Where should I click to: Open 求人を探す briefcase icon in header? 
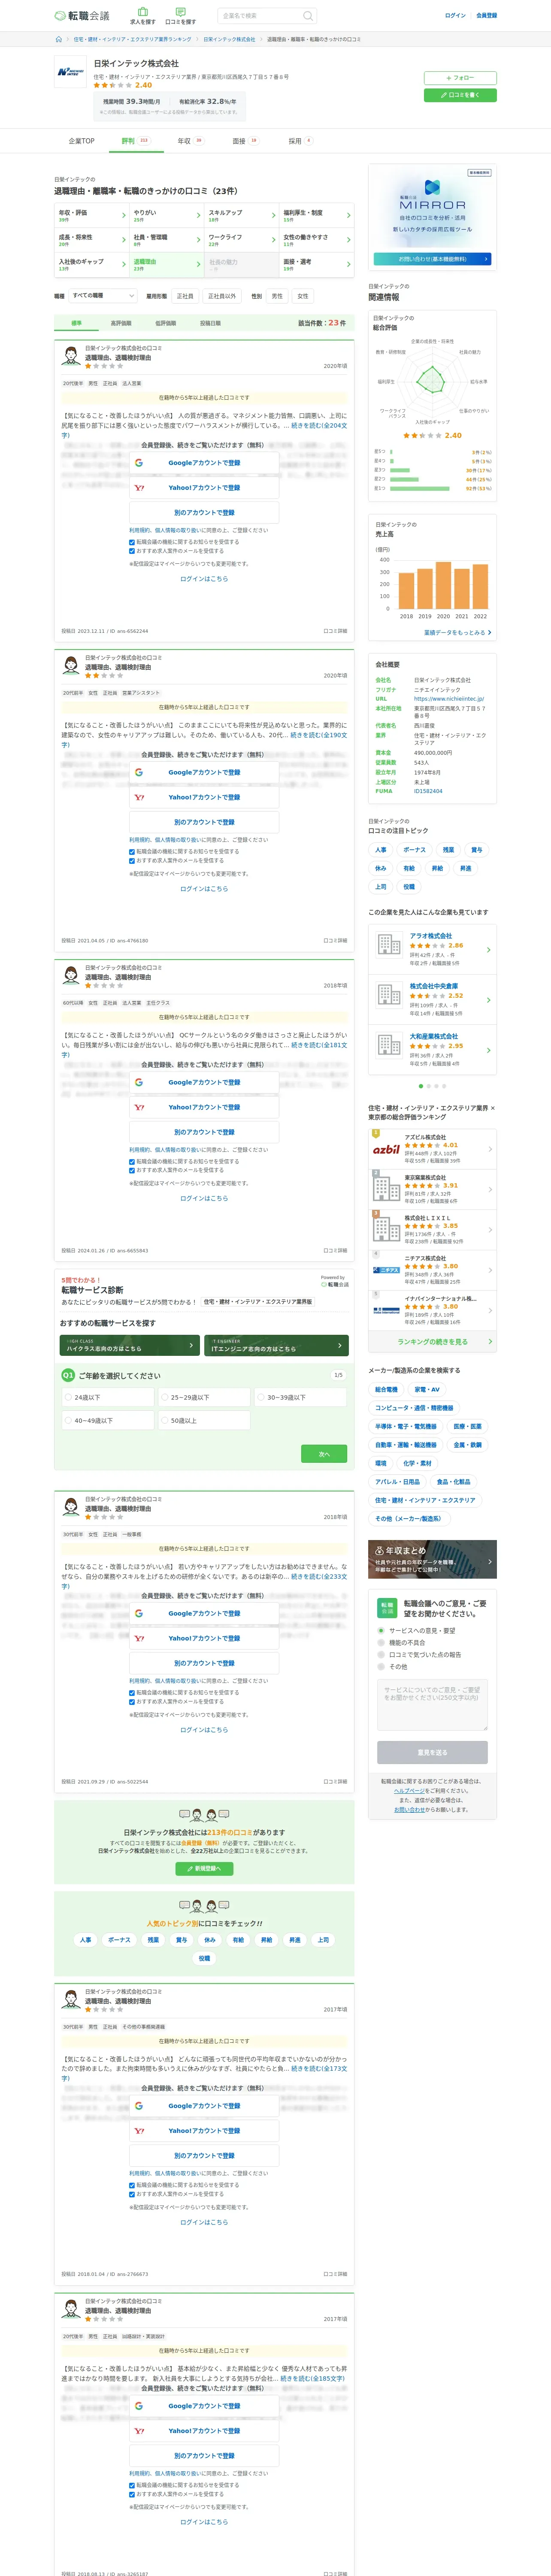[143, 11]
